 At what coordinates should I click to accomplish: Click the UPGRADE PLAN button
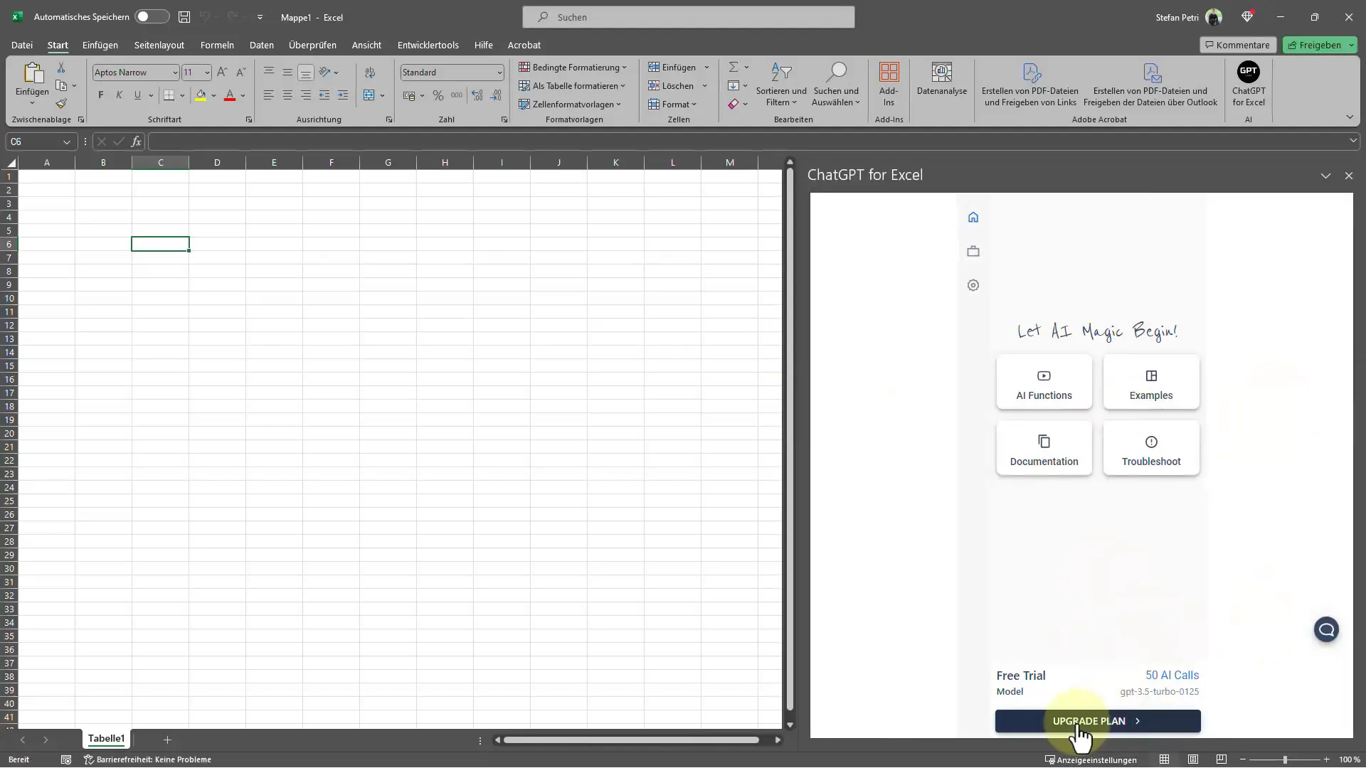[x=1098, y=721]
